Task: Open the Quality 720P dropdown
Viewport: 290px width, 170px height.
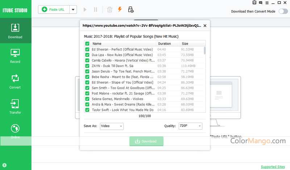Action: click(190, 126)
